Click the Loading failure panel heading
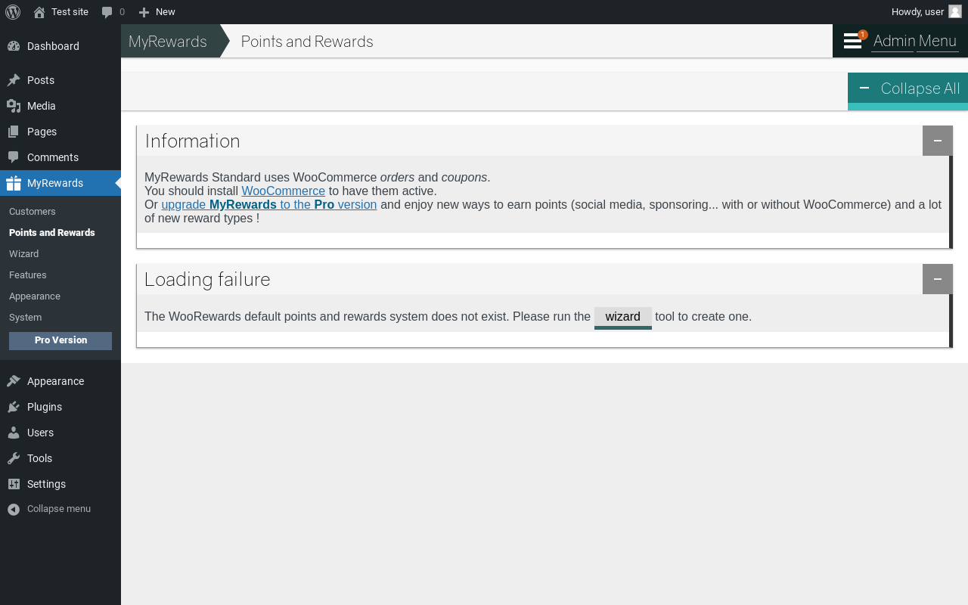 207,279
